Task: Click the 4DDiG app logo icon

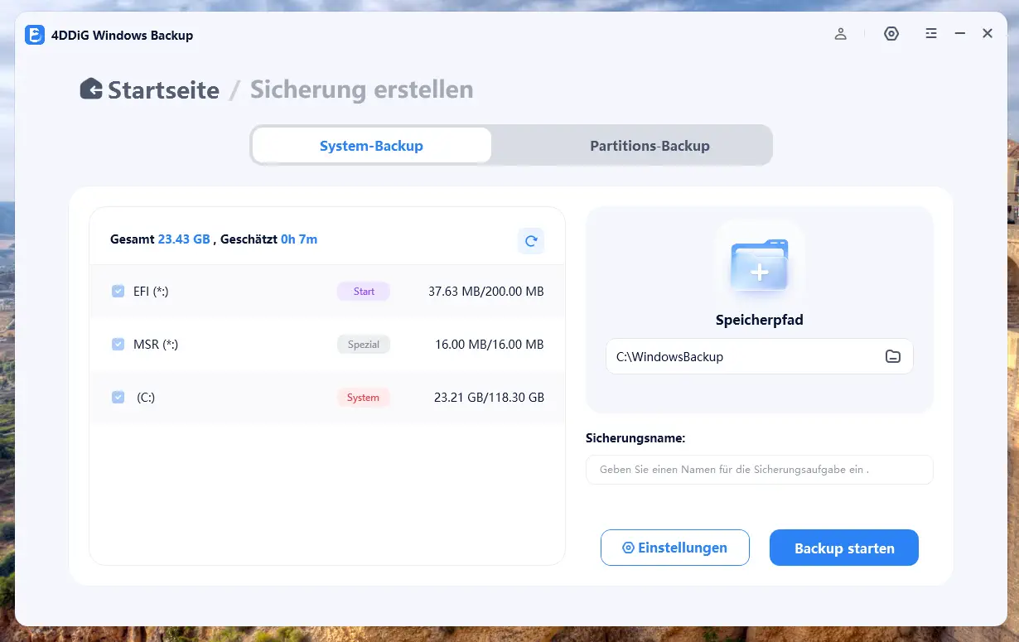Action: [x=35, y=35]
